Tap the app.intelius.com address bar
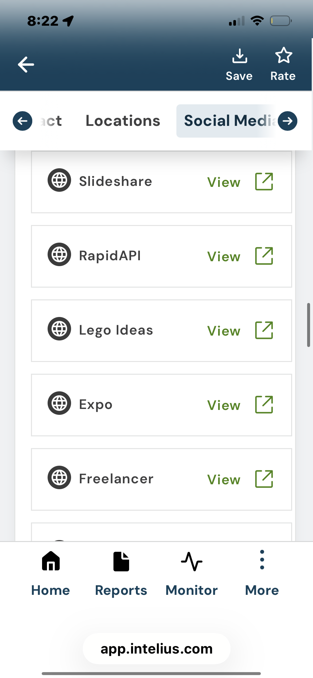Viewport: 313px width, 678px height. point(156,649)
